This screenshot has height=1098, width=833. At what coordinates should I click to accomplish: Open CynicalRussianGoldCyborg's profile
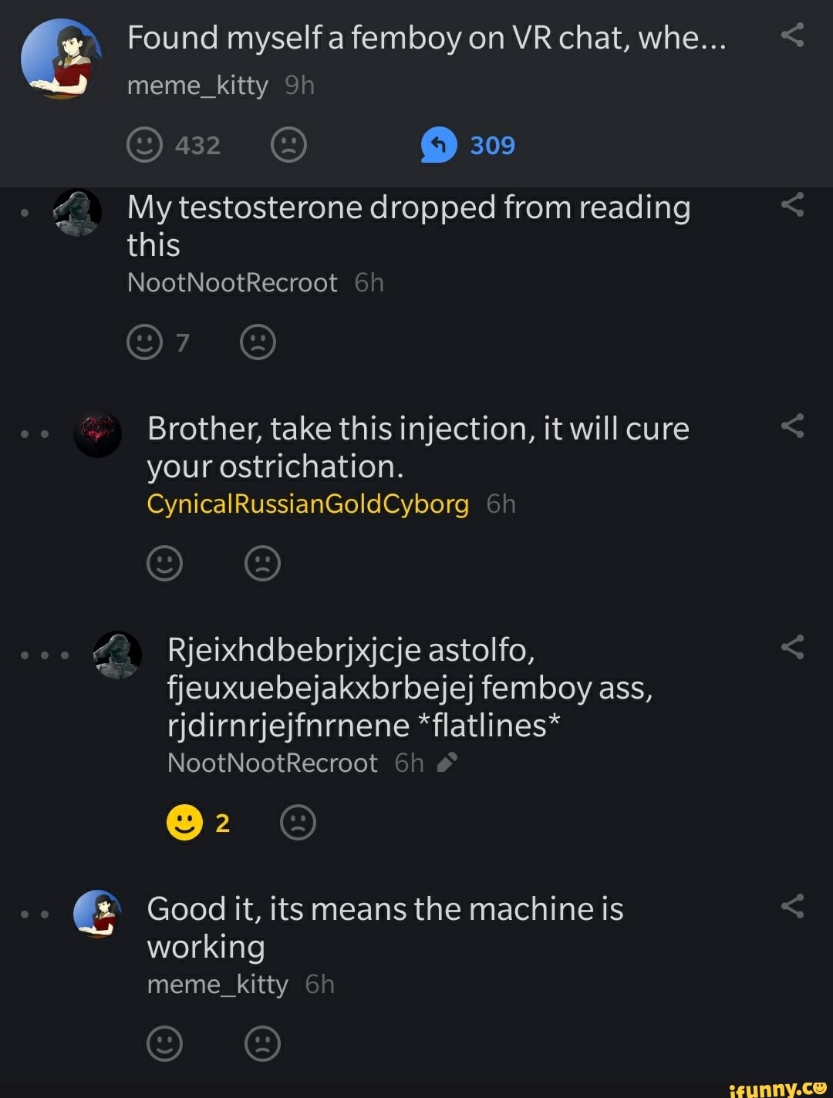[x=308, y=504]
